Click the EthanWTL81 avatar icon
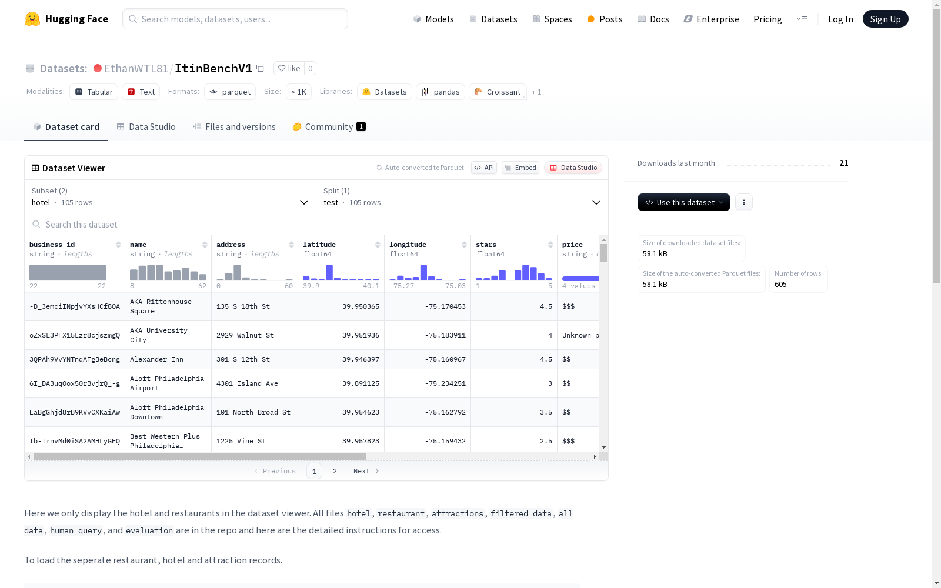941x588 pixels. [98, 68]
